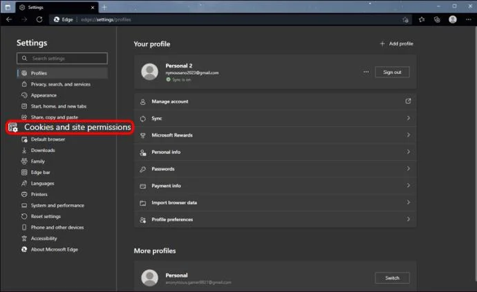Click the Personal profile avatar under More profiles
The height and width of the screenshot is (292, 477).
[x=150, y=278]
